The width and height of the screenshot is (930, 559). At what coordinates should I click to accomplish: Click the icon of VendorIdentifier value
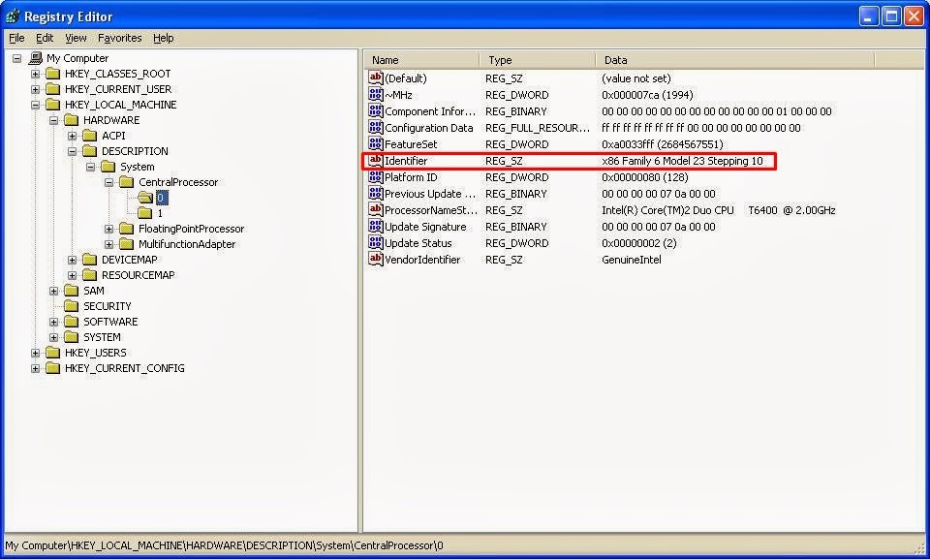376,260
